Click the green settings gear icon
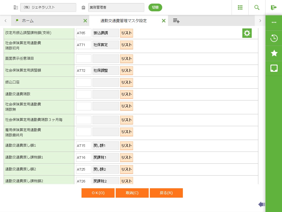 247,33
